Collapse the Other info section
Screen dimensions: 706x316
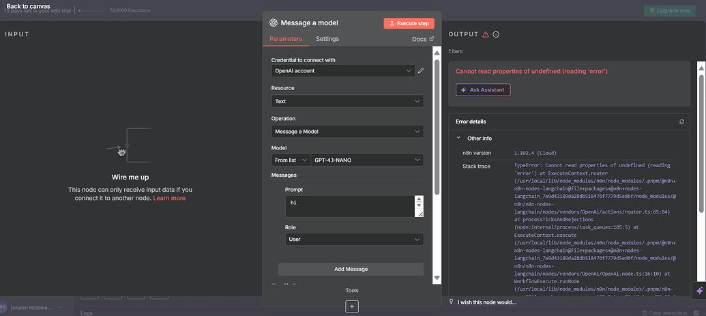point(459,138)
